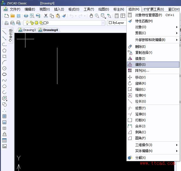Image resolution: width=181 pixels, height=171 pixels.
Task: Choose 修剪(T) trim menu item
Action: [x=153, y=108]
